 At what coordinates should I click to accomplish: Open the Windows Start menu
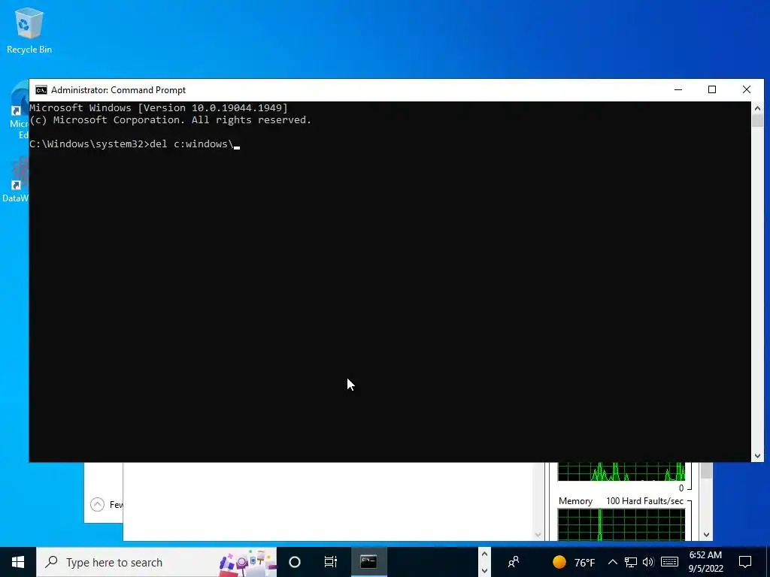pos(18,562)
